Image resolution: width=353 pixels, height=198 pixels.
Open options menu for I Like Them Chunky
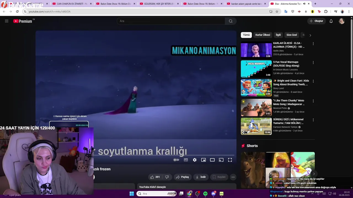[x=313, y=101]
